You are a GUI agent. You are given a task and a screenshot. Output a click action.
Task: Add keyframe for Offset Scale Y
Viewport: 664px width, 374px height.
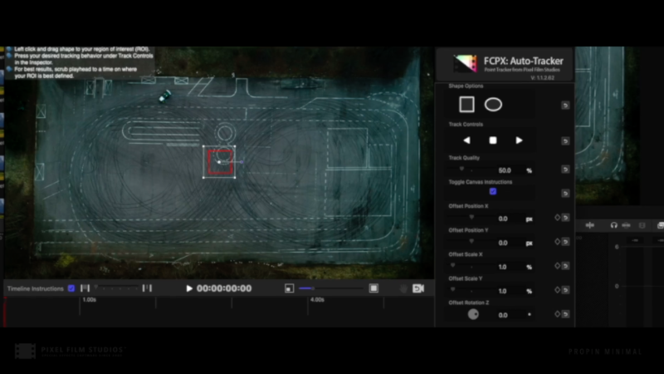point(557,290)
